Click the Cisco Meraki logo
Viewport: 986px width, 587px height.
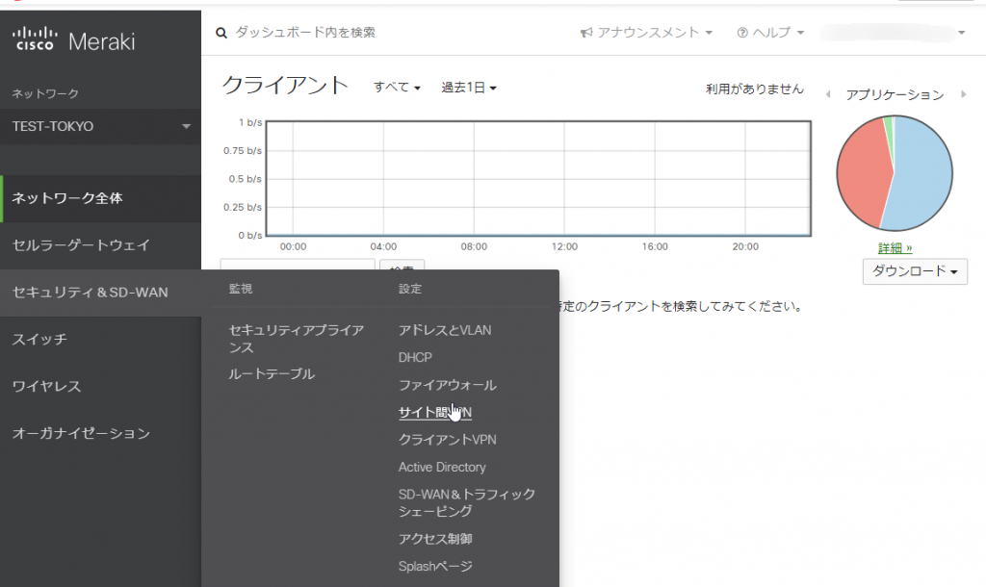tap(73, 40)
